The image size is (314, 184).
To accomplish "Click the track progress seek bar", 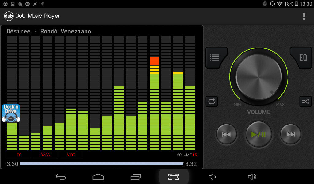I will click(x=101, y=164).
